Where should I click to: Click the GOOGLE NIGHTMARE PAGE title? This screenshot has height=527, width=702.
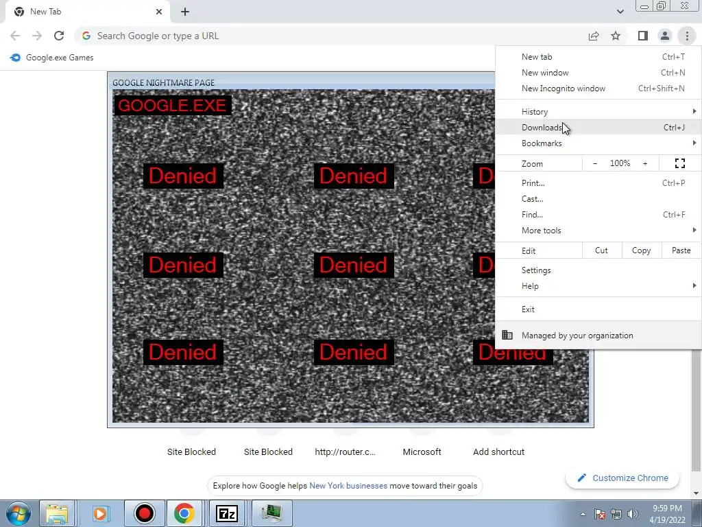(163, 83)
